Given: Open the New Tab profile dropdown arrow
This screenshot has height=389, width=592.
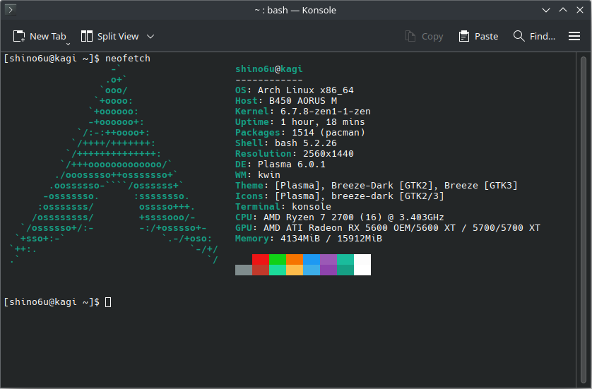Looking at the screenshot, I should pos(68,44).
